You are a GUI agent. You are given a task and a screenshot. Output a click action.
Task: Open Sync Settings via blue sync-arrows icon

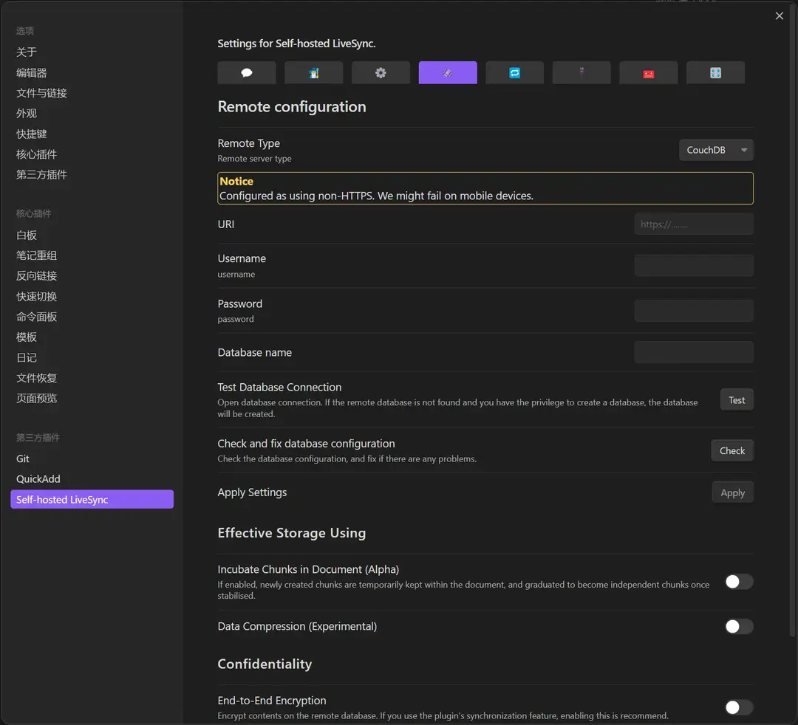coord(514,72)
